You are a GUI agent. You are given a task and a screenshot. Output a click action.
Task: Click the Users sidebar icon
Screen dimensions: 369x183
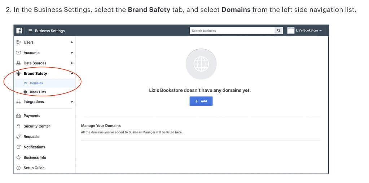[18, 42]
